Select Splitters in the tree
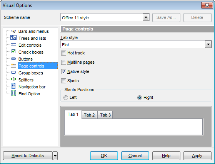 (x=26, y=80)
